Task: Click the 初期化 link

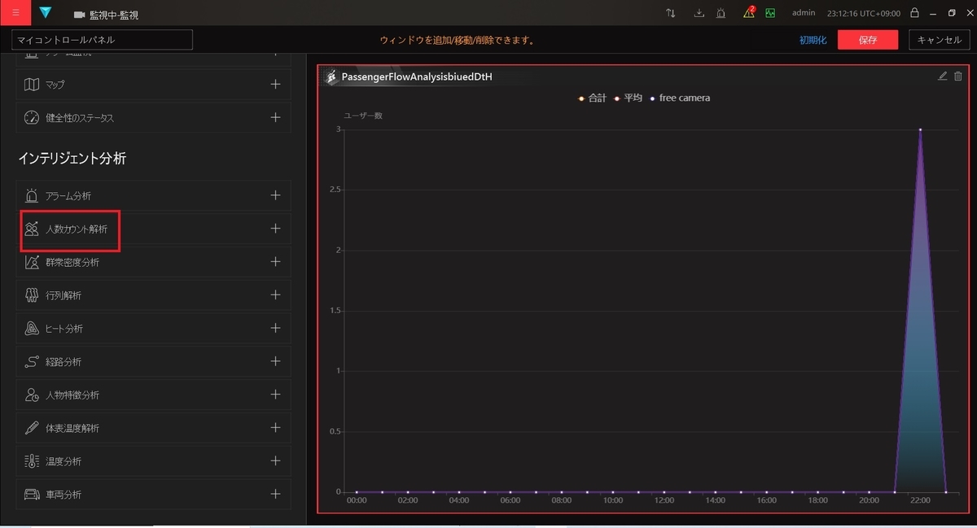Action: click(x=813, y=40)
